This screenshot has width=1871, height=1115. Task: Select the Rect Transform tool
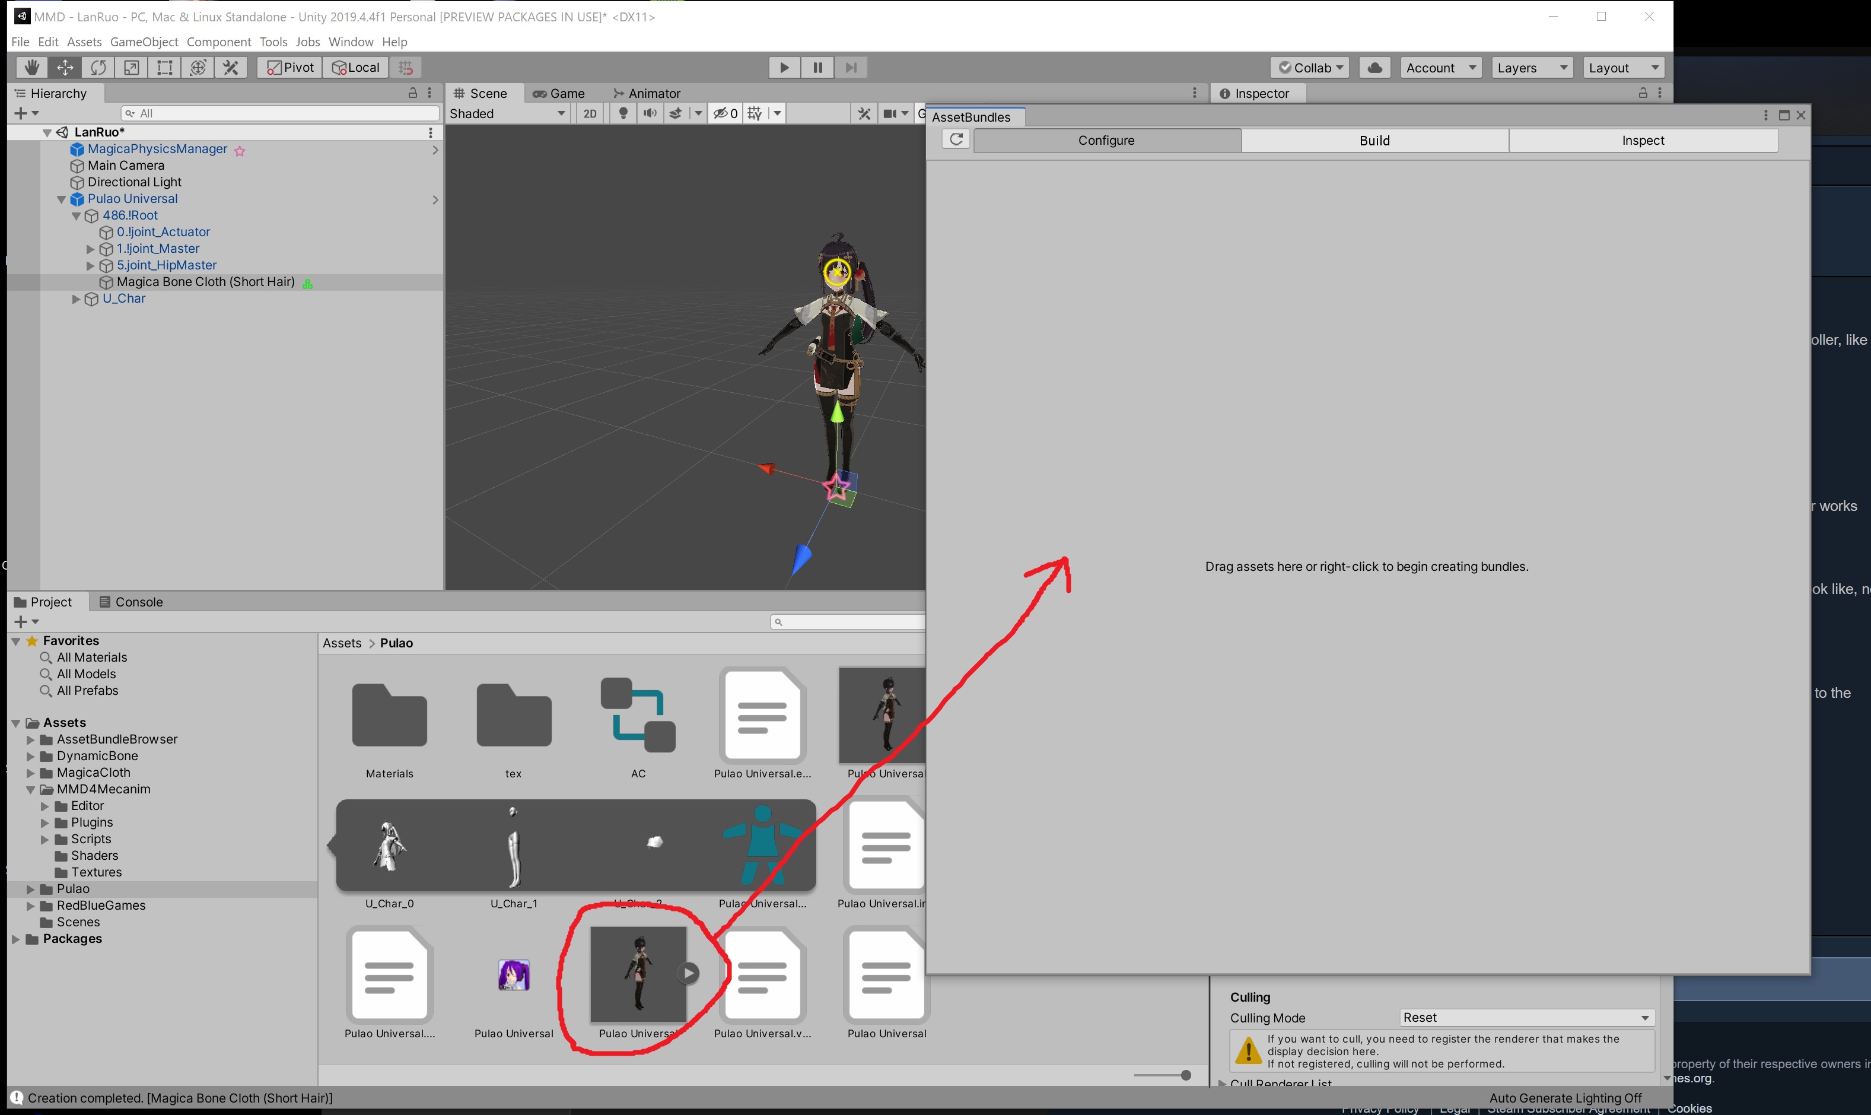point(164,68)
